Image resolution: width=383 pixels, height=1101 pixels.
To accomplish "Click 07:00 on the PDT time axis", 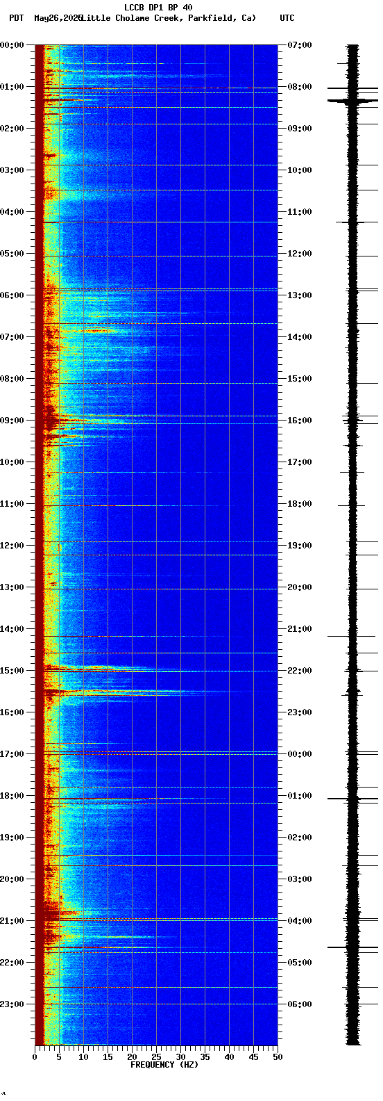I will pos(12,337).
